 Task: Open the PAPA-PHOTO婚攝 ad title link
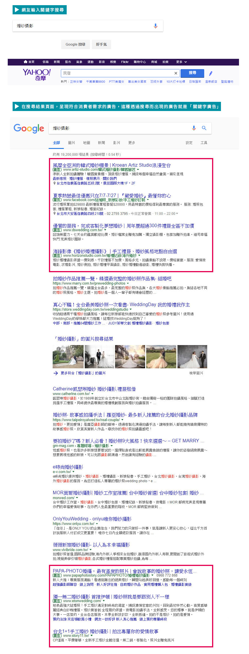(x=125, y=571)
